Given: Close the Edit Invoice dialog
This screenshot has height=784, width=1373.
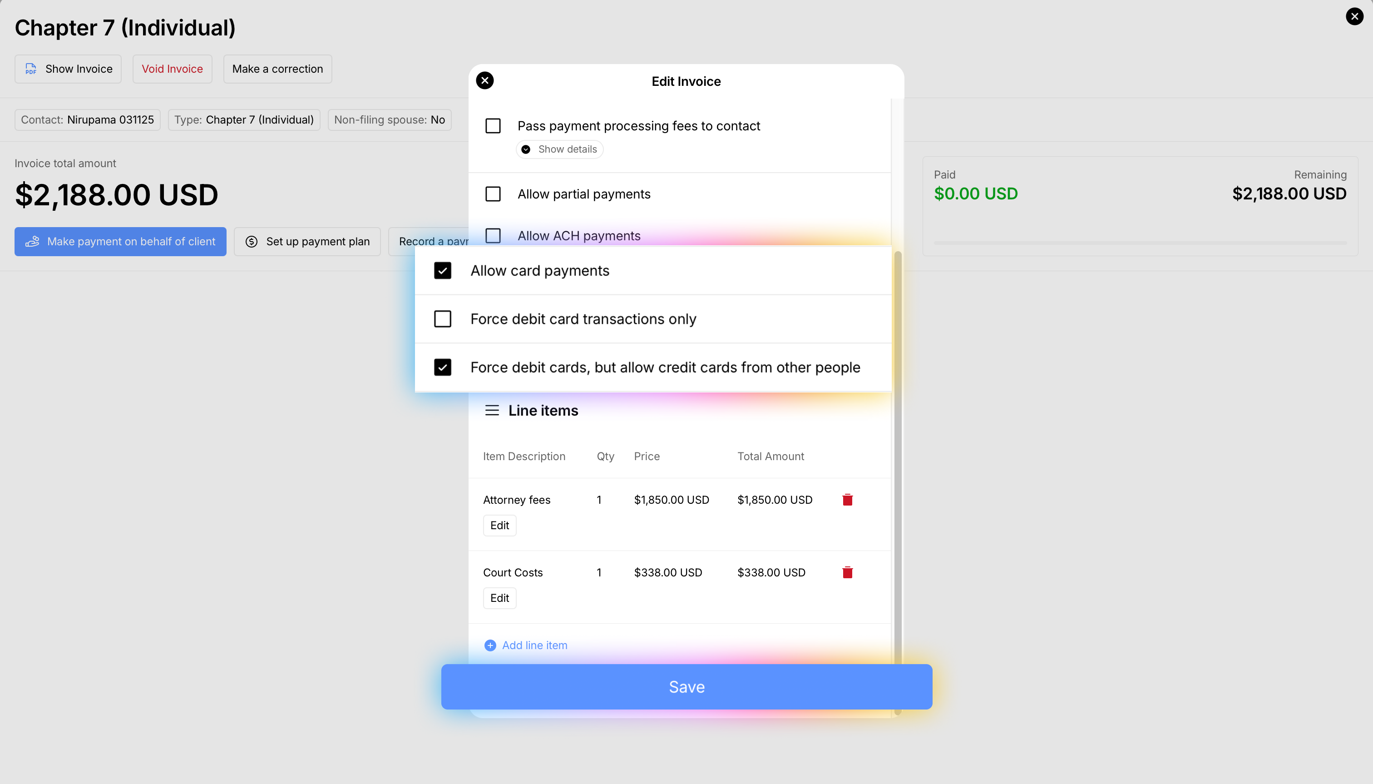Looking at the screenshot, I should [484, 81].
